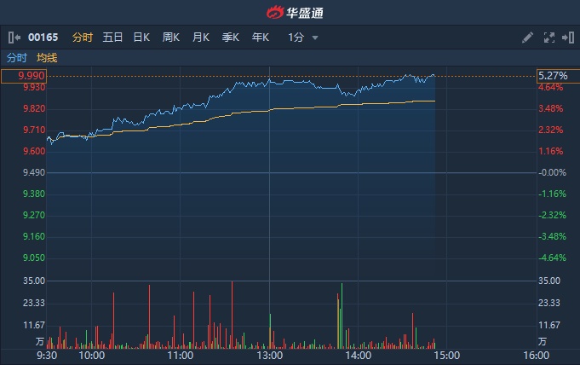Open the 日K chart tab
This screenshot has width=580, height=365.
click(x=141, y=38)
